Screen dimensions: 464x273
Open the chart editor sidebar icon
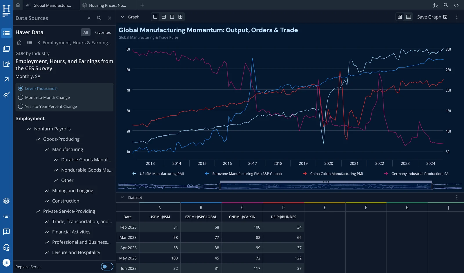tap(6, 64)
